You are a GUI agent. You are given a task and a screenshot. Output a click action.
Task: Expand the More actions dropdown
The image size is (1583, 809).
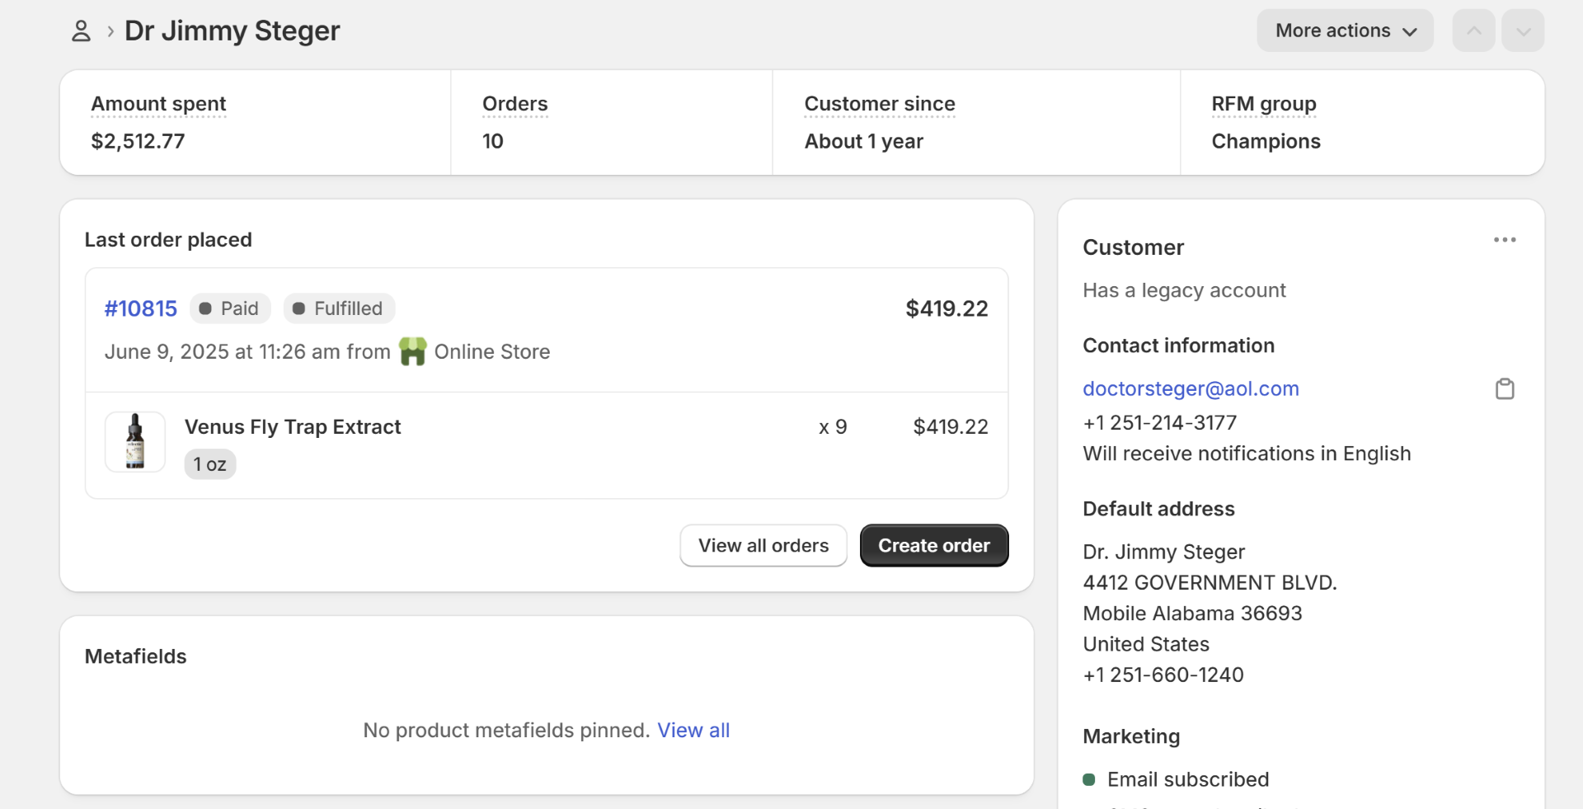(1345, 31)
